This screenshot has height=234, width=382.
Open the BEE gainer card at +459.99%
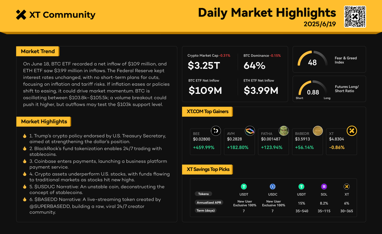coord(205,141)
